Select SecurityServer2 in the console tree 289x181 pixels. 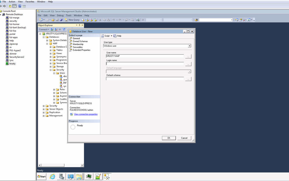pos(17,57)
